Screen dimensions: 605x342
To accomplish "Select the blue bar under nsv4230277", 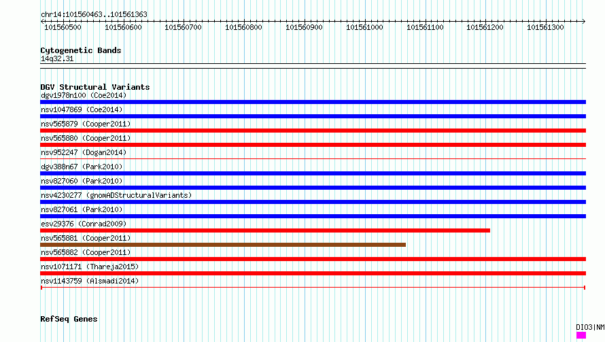I will pos(313,202).
